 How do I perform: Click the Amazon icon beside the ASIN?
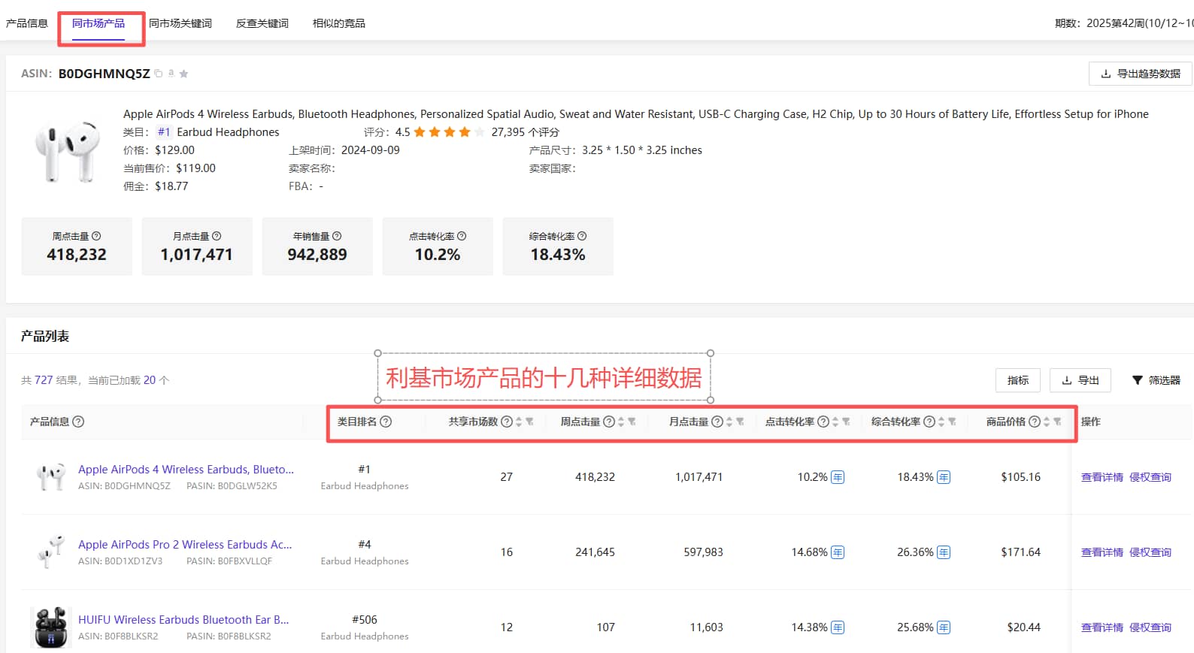(x=171, y=74)
